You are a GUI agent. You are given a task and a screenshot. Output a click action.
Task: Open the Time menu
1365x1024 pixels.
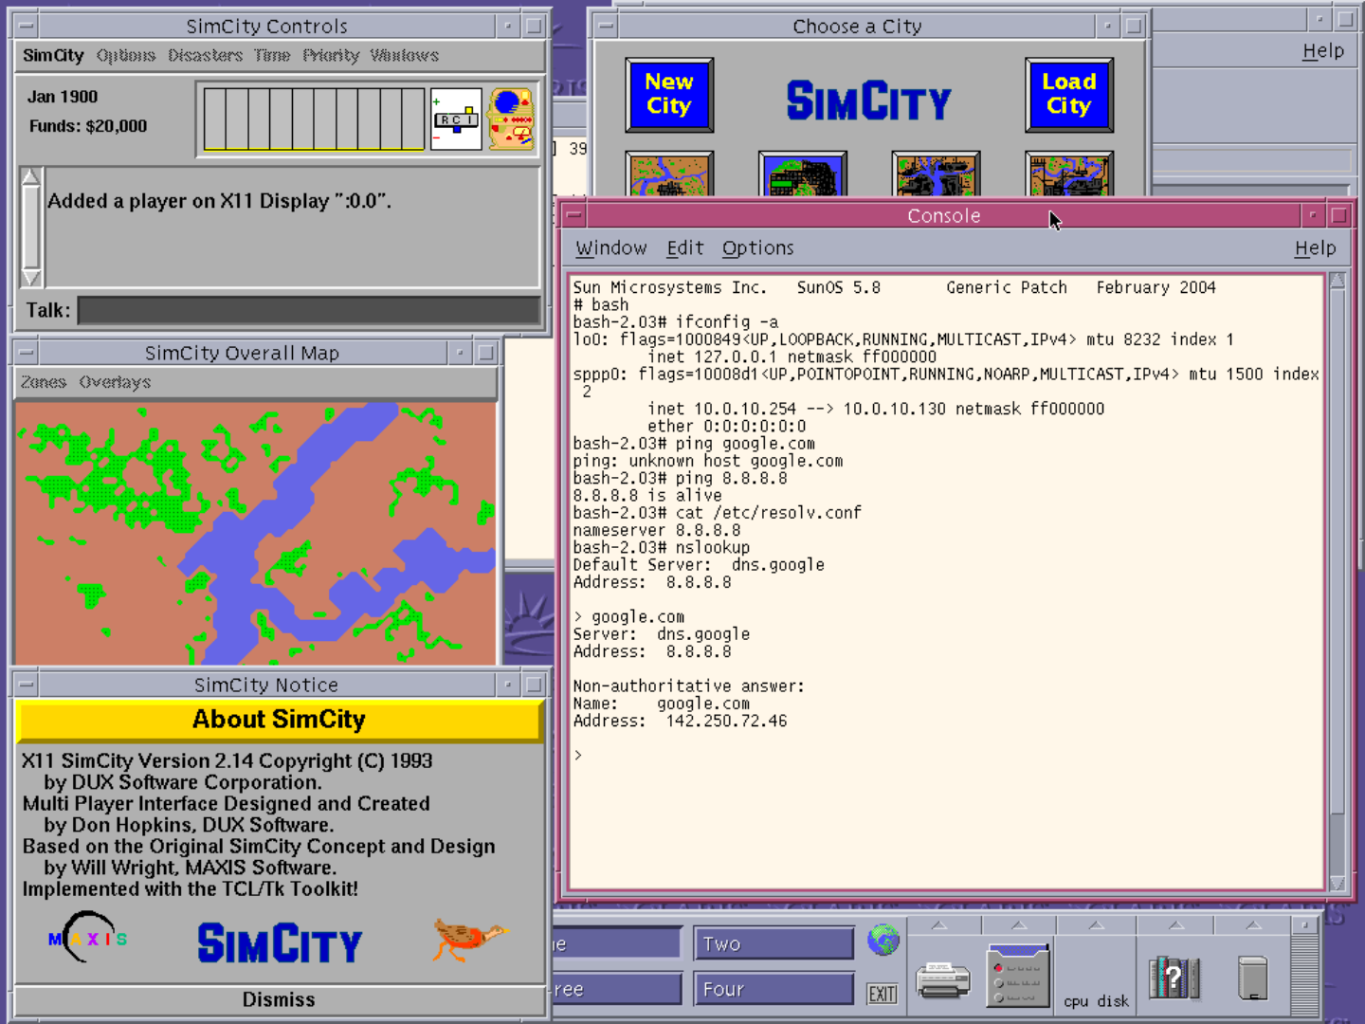tap(272, 55)
